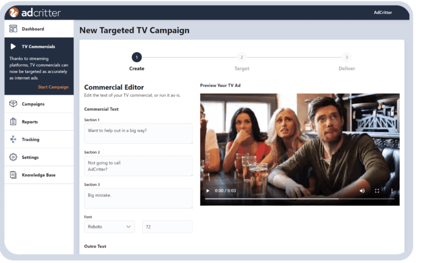The width and height of the screenshot is (427, 263).
Task: Open the AdCritter account menu
Action: (383, 12)
